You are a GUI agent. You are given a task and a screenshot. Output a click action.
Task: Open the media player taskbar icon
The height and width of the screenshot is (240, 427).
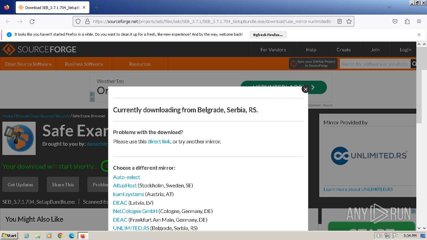pos(49,236)
